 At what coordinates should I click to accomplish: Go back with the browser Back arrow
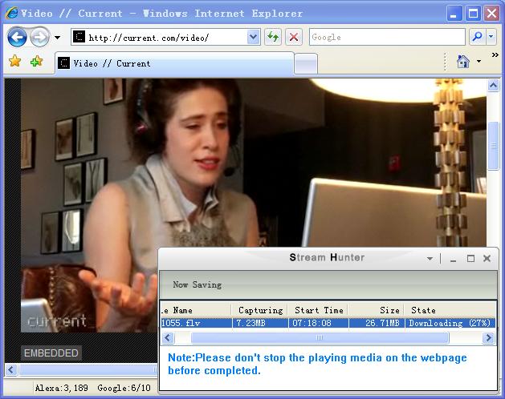click(x=17, y=38)
